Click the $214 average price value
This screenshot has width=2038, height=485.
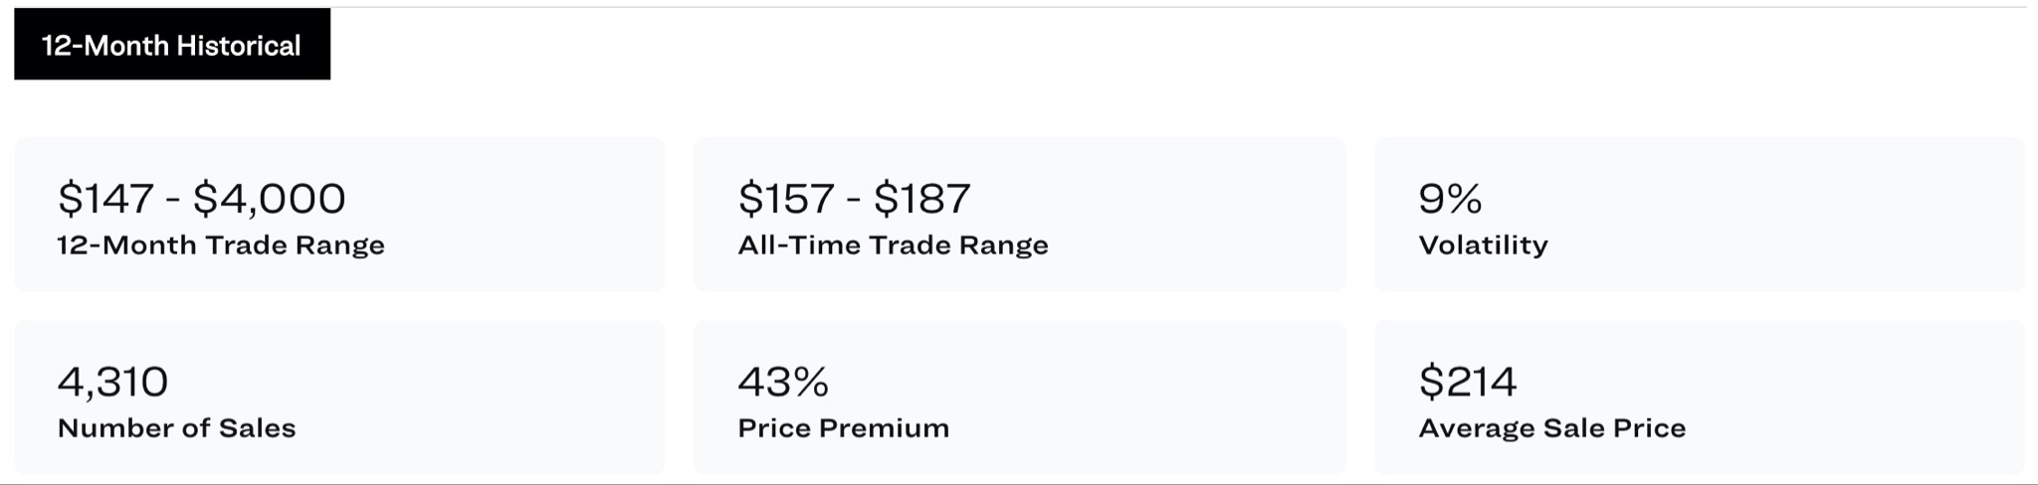1468,382
